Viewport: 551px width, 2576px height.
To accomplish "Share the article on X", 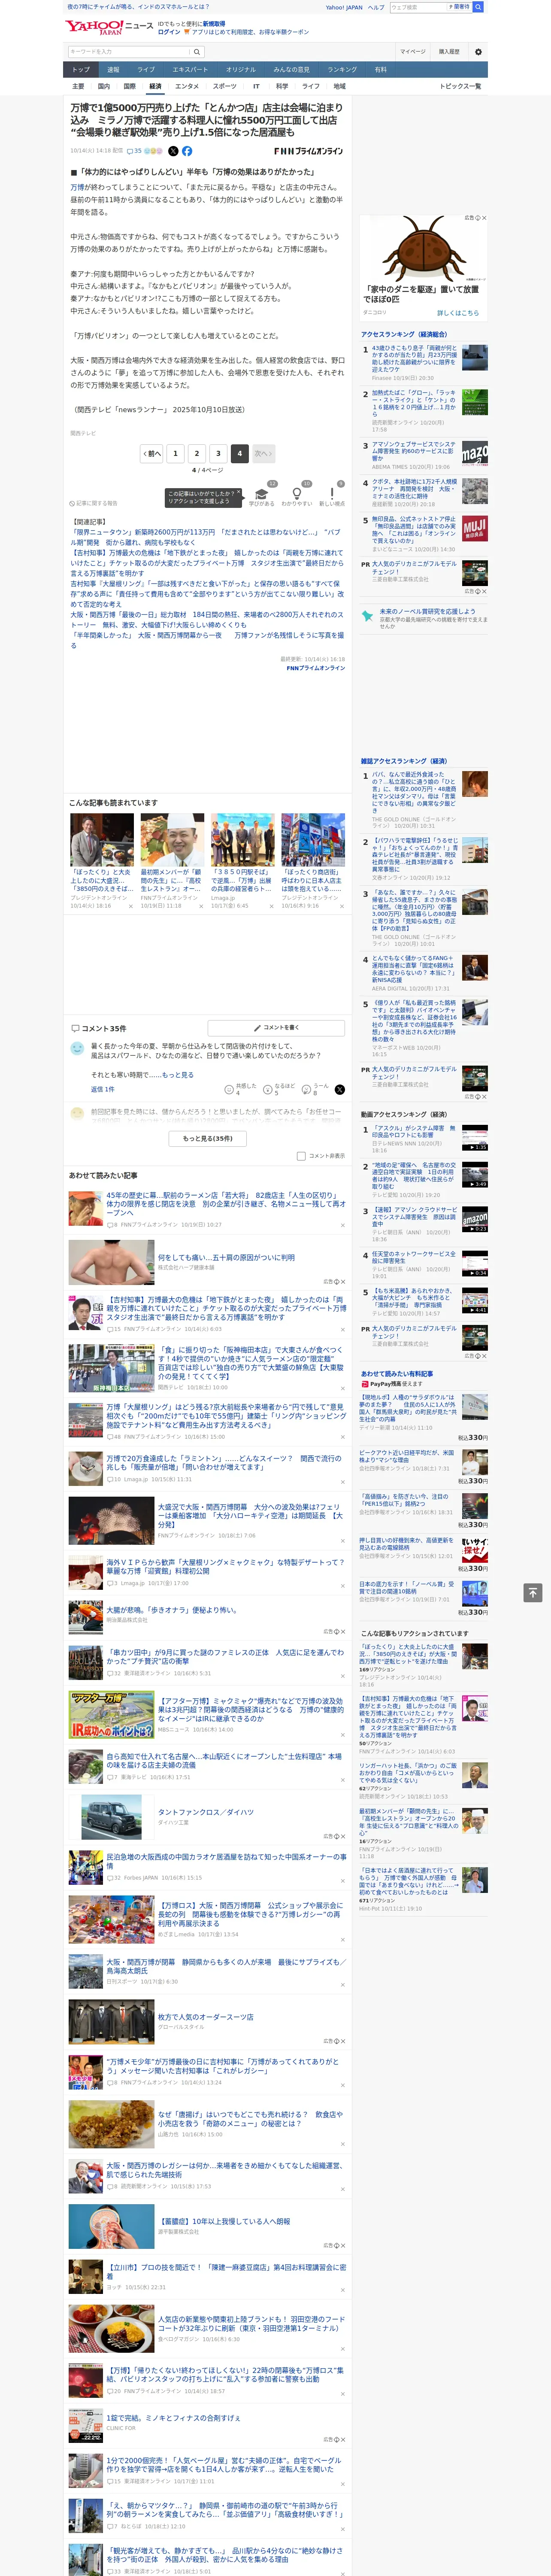I will (173, 151).
